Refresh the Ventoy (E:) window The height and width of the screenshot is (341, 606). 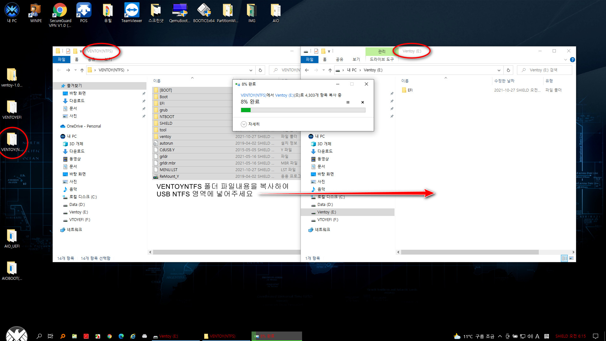click(x=508, y=70)
